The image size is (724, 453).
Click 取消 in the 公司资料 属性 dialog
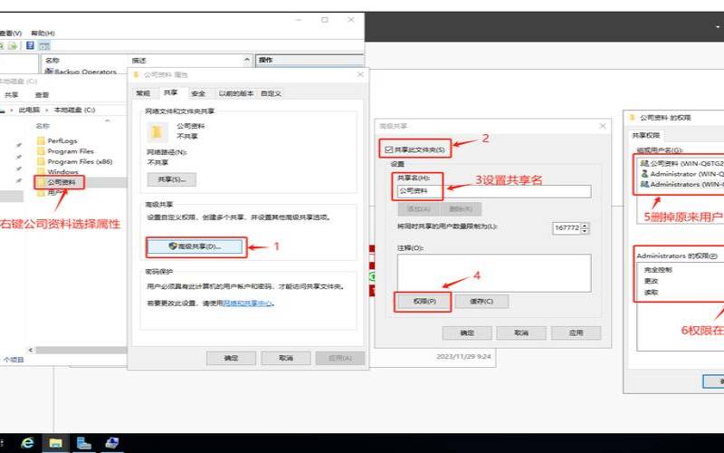[286, 358]
